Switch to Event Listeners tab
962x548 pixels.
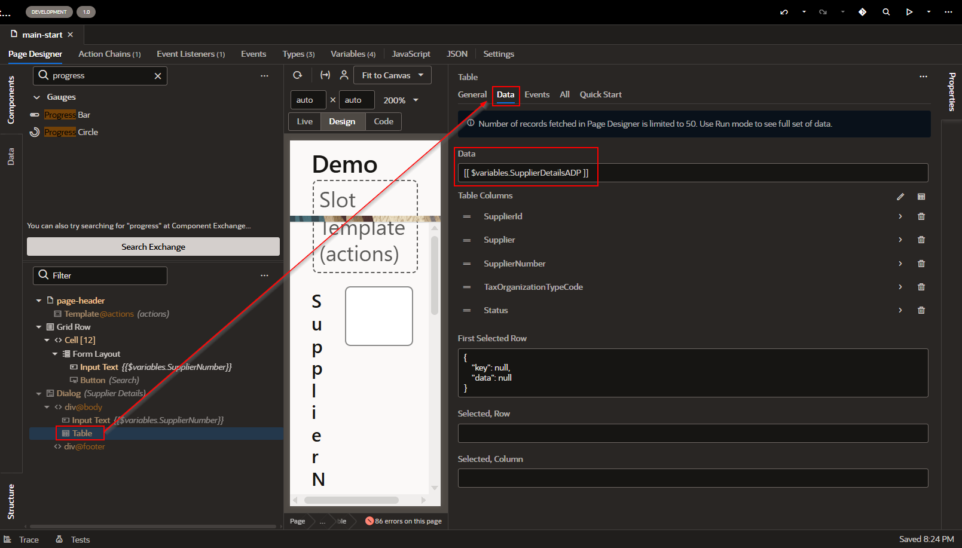point(191,54)
